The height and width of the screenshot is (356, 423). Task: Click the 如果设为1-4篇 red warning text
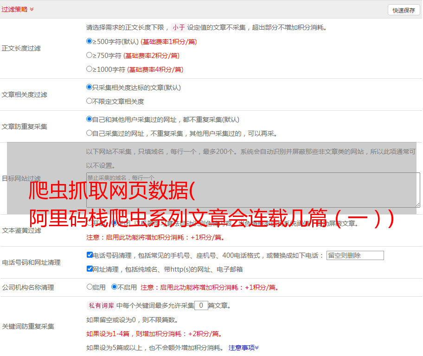click(154, 334)
